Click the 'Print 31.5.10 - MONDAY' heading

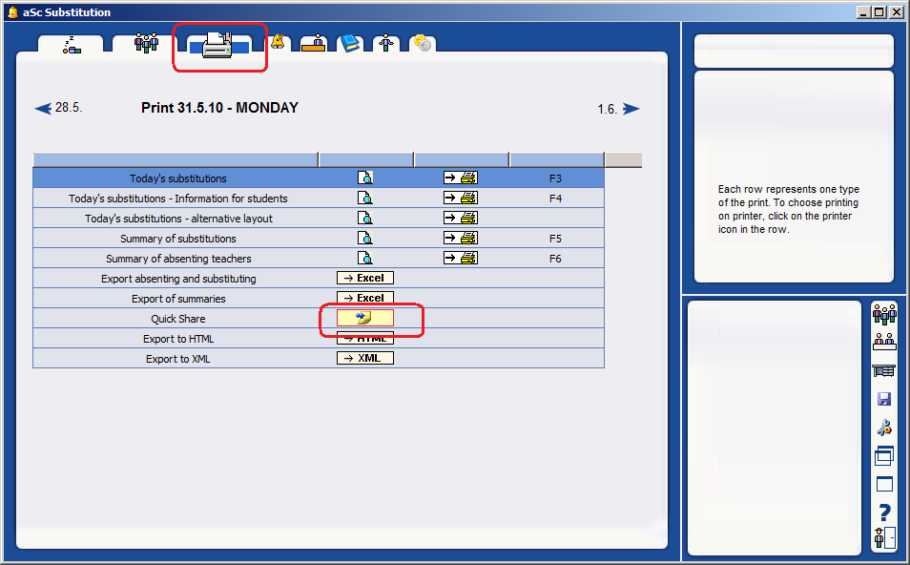pyautogui.click(x=219, y=108)
